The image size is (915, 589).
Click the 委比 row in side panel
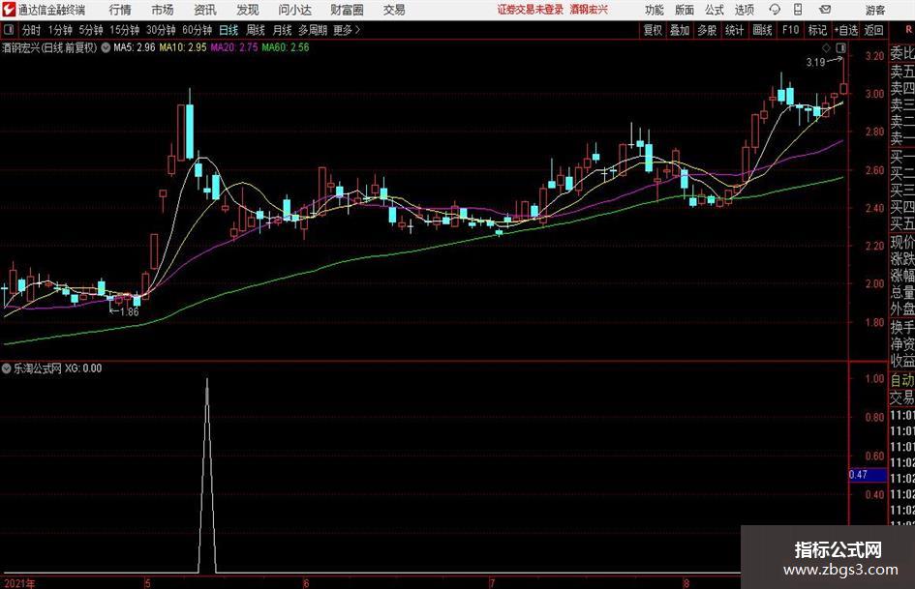click(901, 53)
